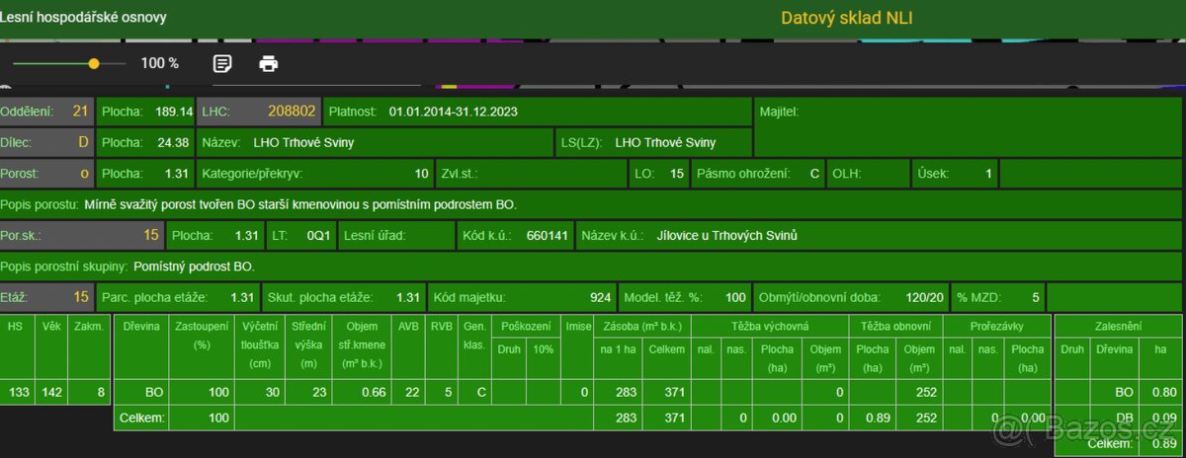This screenshot has width=1186, height=458.
Task: Click the Těžba výchovná header
Action: point(771,325)
